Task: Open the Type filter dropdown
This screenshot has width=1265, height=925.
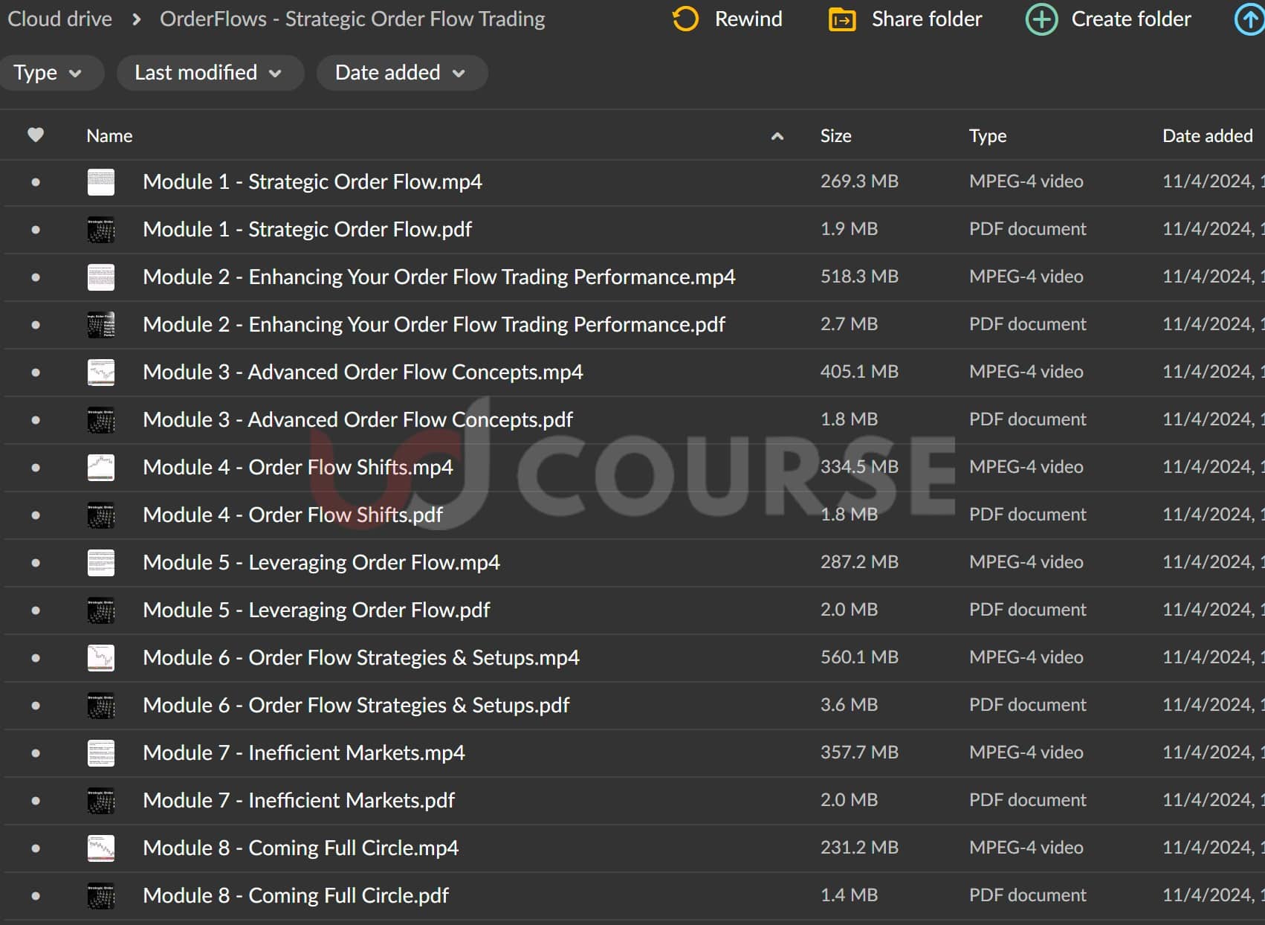Action: (x=48, y=73)
